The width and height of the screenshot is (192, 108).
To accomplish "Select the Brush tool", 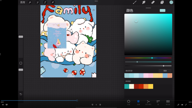I will [135, 2].
